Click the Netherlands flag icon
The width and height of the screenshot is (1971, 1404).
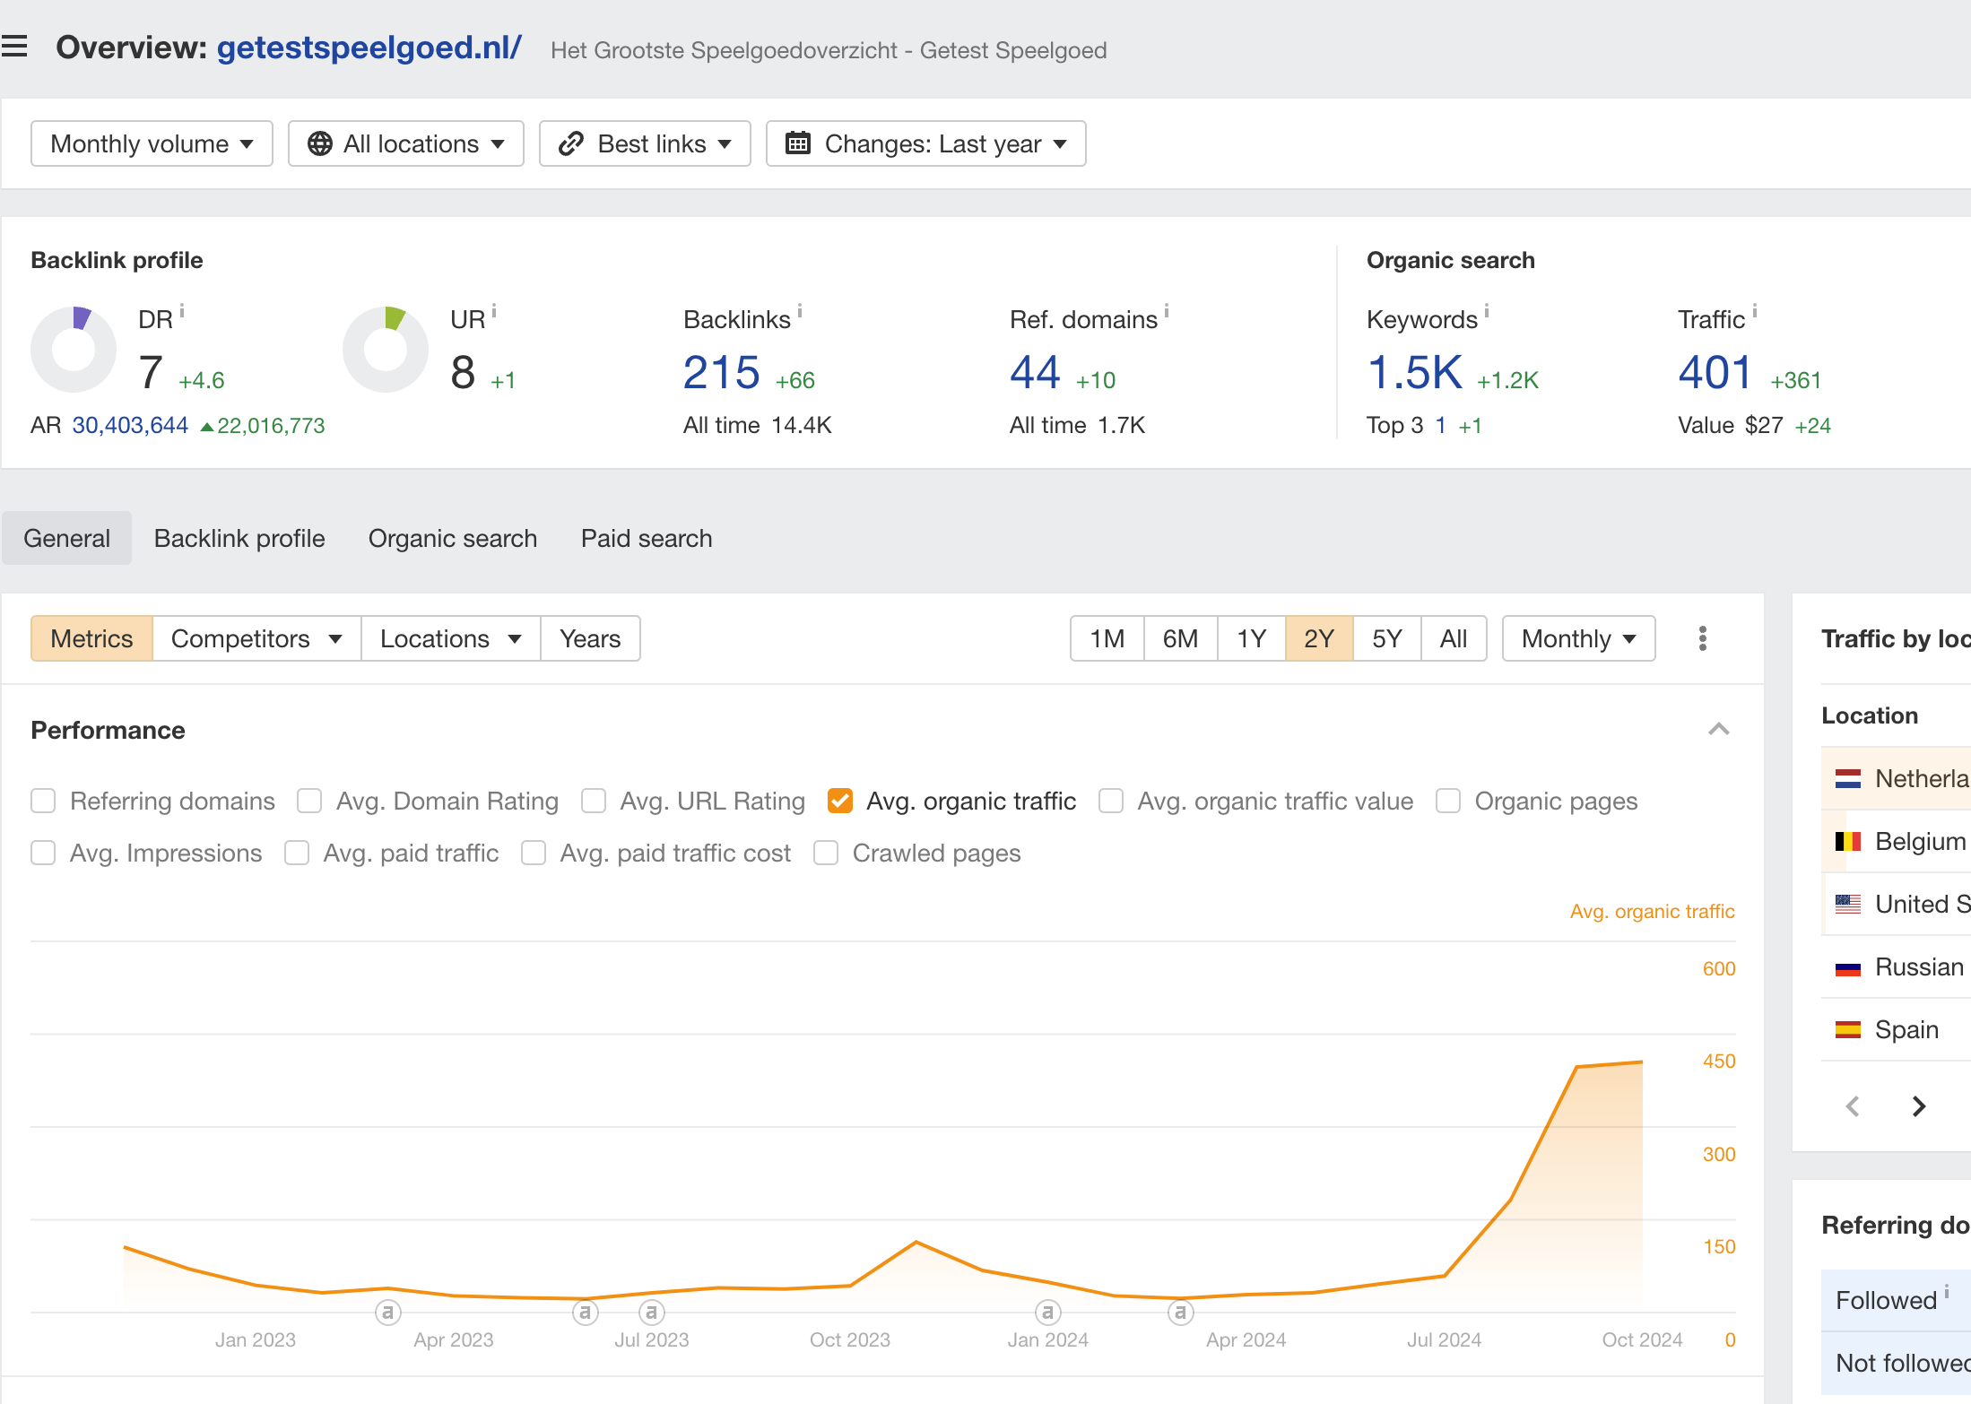tap(1847, 778)
